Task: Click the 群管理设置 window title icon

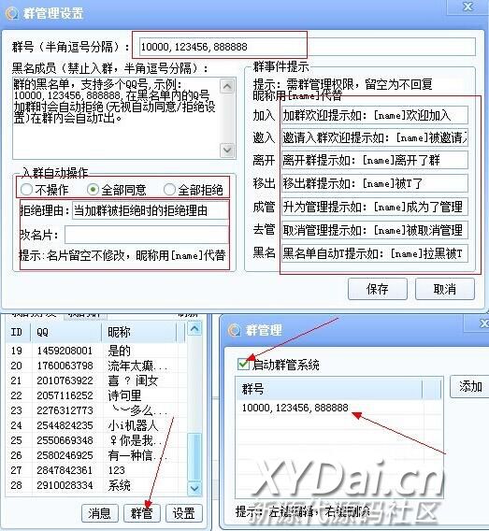Action: pos(12,13)
